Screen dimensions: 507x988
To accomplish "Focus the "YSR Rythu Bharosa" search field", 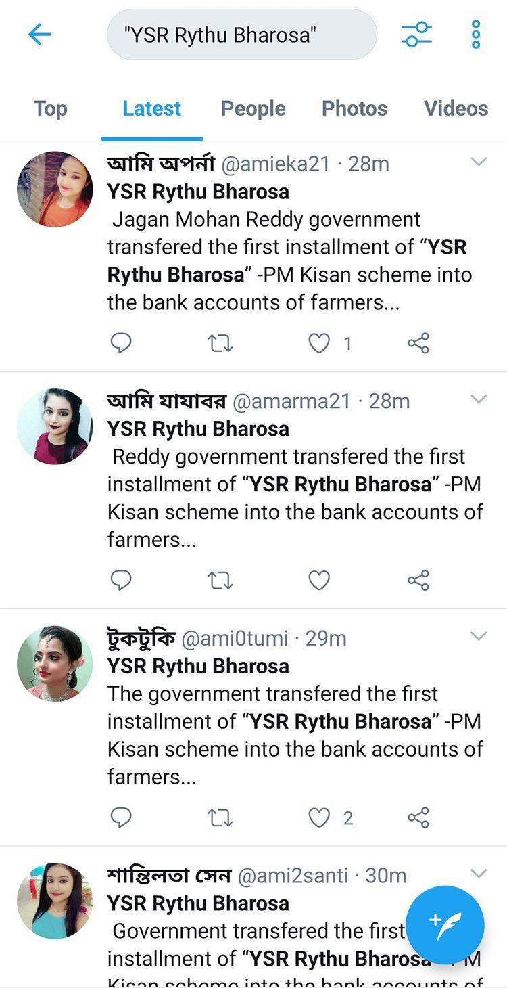I will [241, 35].
